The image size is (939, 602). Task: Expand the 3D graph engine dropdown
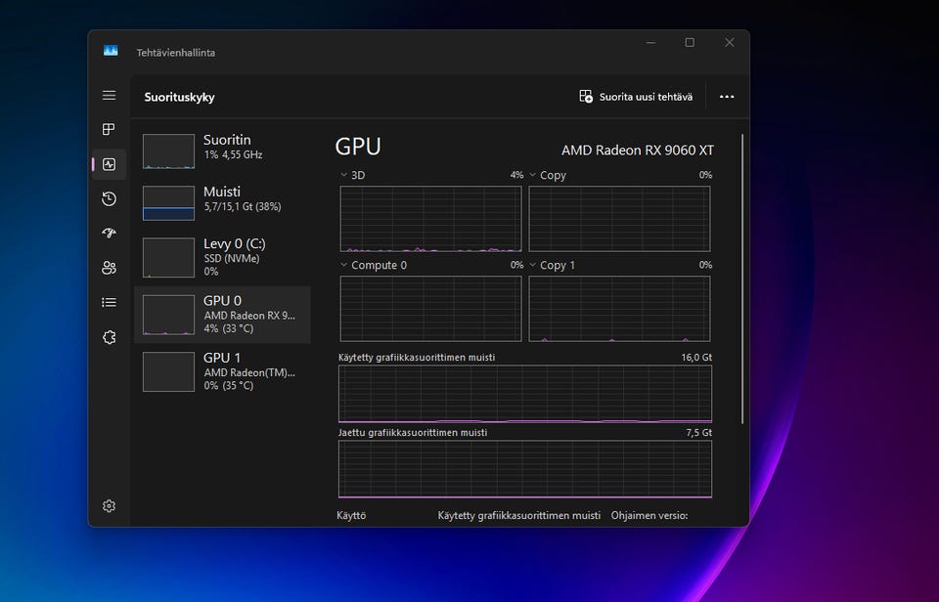pos(343,175)
